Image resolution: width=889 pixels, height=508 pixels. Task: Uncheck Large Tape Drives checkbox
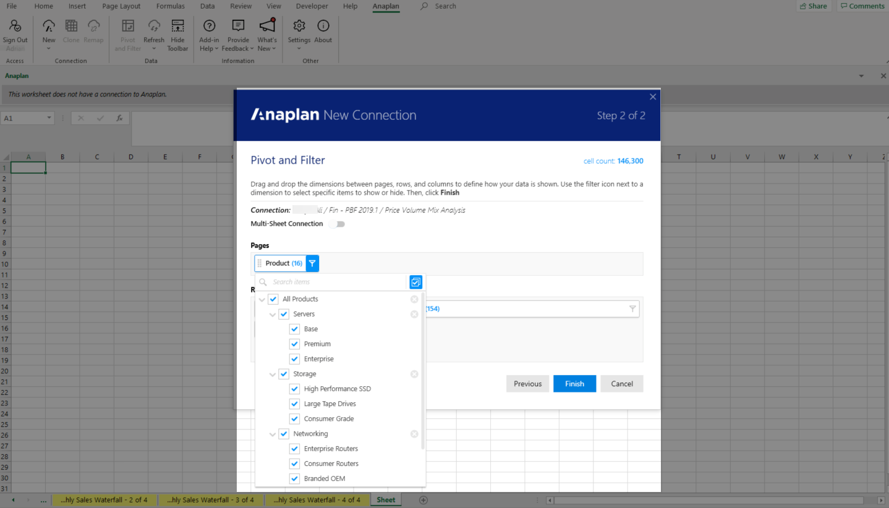tap(295, 404)
